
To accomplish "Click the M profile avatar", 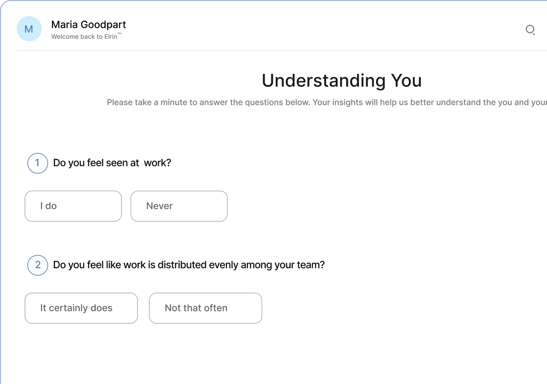I will [x=29, y=29].
